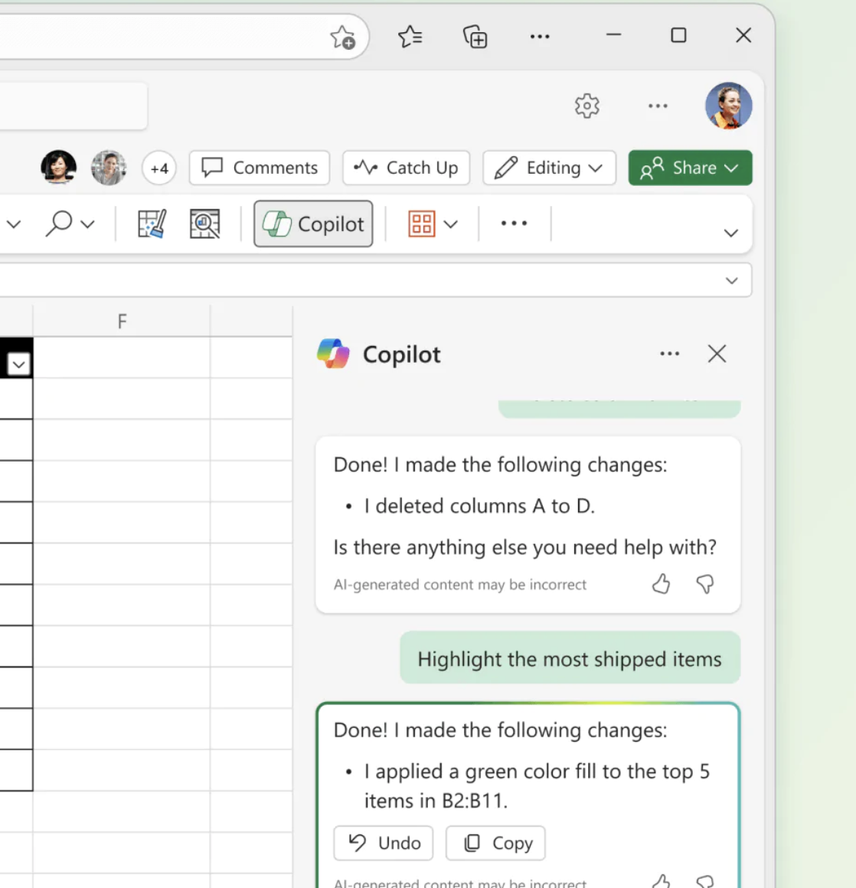Open the user profile picture
856x888 pixels.
[729, 106]
